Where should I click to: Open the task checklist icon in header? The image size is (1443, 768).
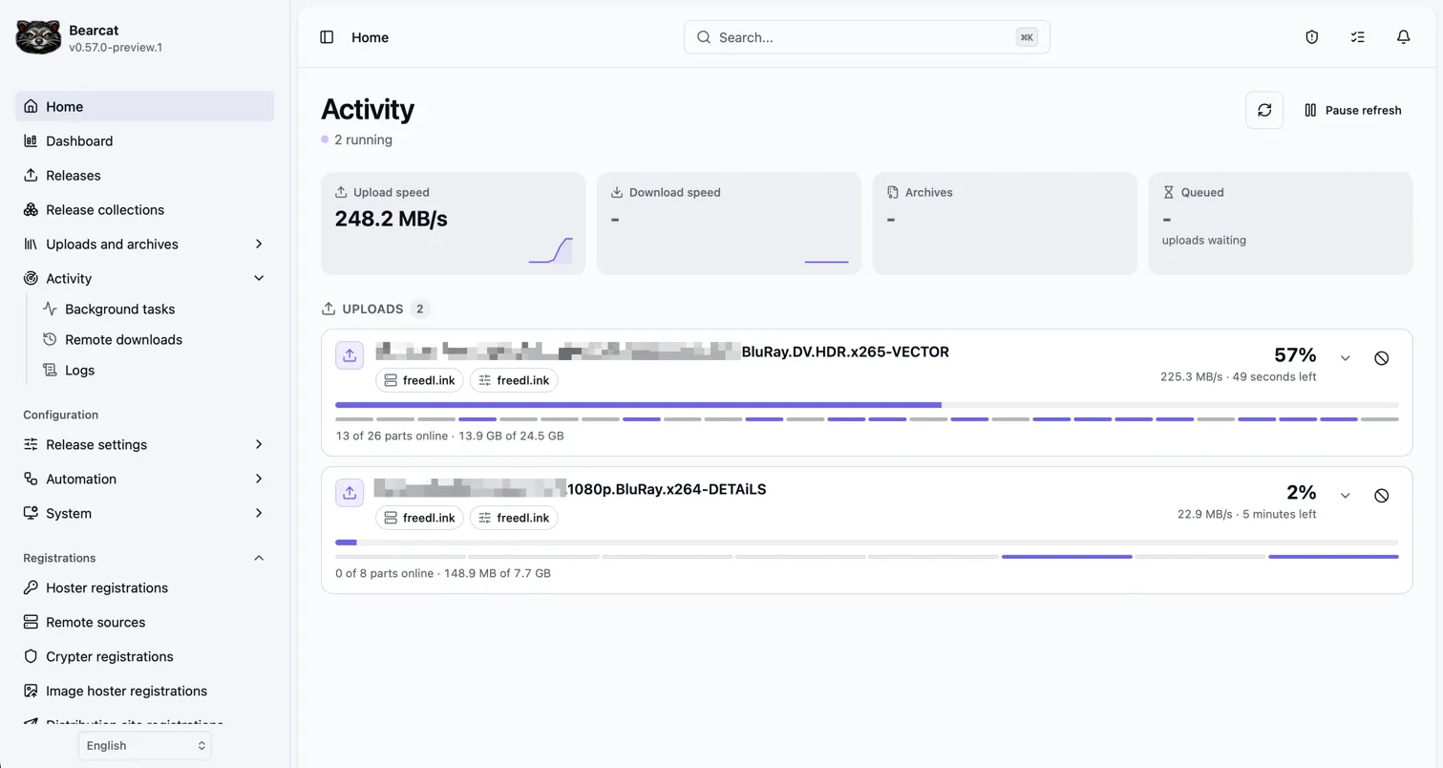tap(1357, 37)
